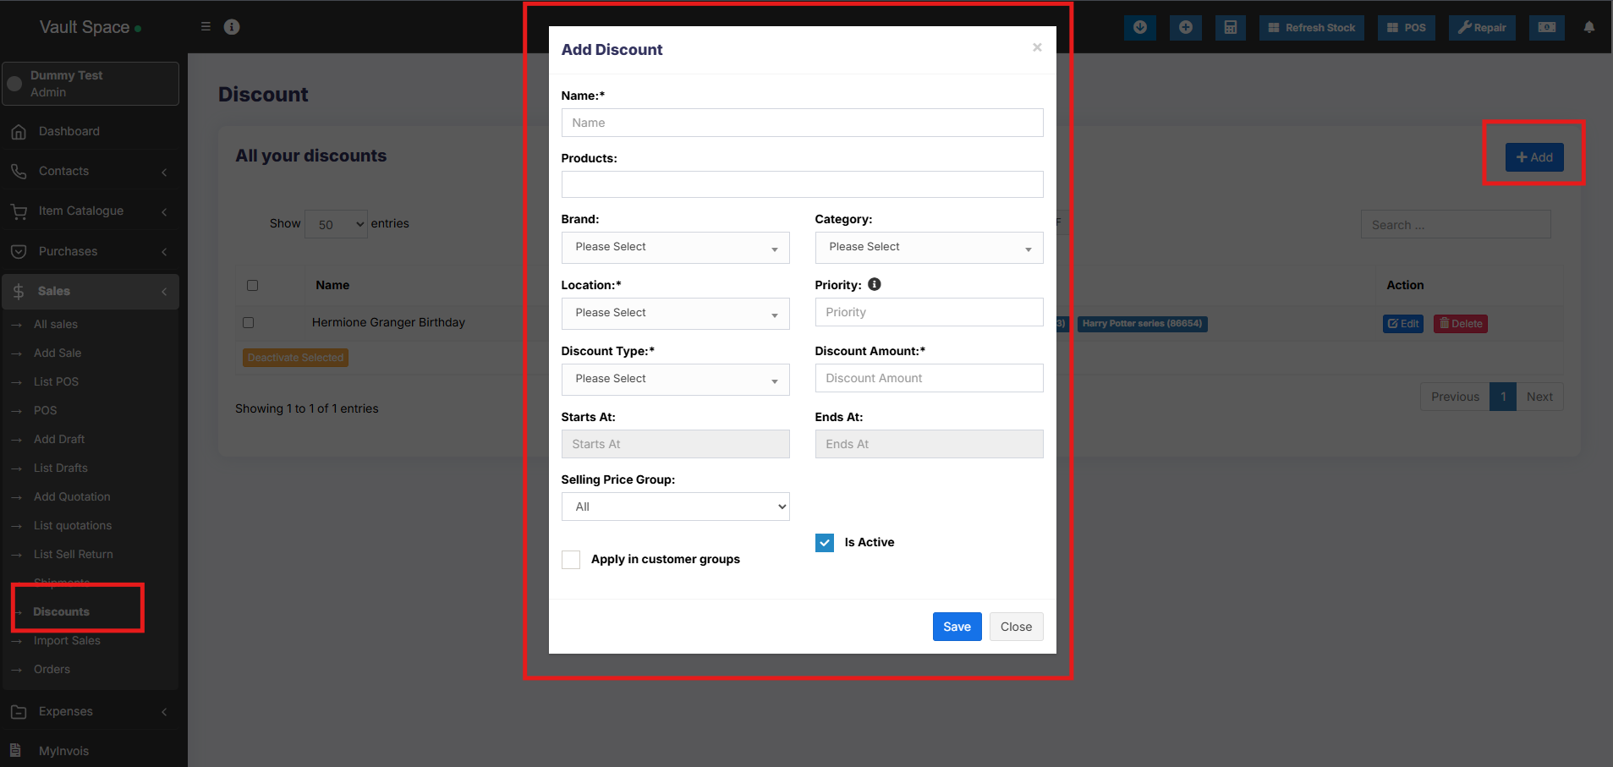Expand the Discount Type dropdown
Image resolution: width=1613 pixels, height=767 pixels.
point(675,380)
